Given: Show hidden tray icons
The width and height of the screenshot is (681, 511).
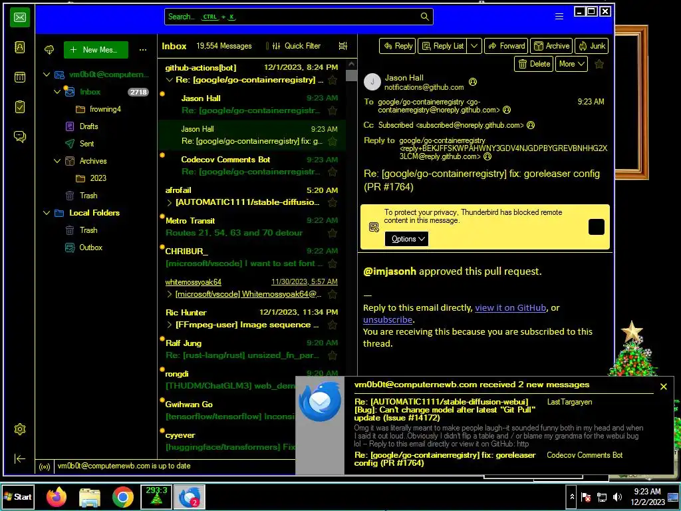Looking at the screenshot, I should pyautogui.click(x=572, y=497).
